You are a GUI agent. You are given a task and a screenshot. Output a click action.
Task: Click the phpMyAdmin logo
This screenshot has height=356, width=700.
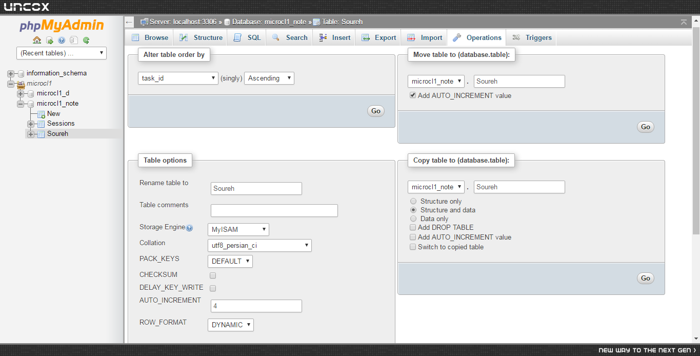pyautogui.click(x=62, y=26)
